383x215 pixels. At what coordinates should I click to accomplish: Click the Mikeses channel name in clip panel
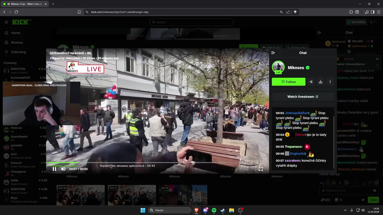[296, 68]
